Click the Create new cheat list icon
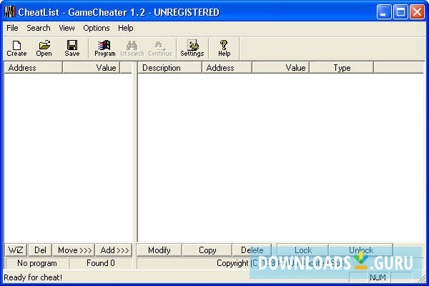The height and width of the screenshot is (286, 429). pyautogui.click(x=16, y=49)
